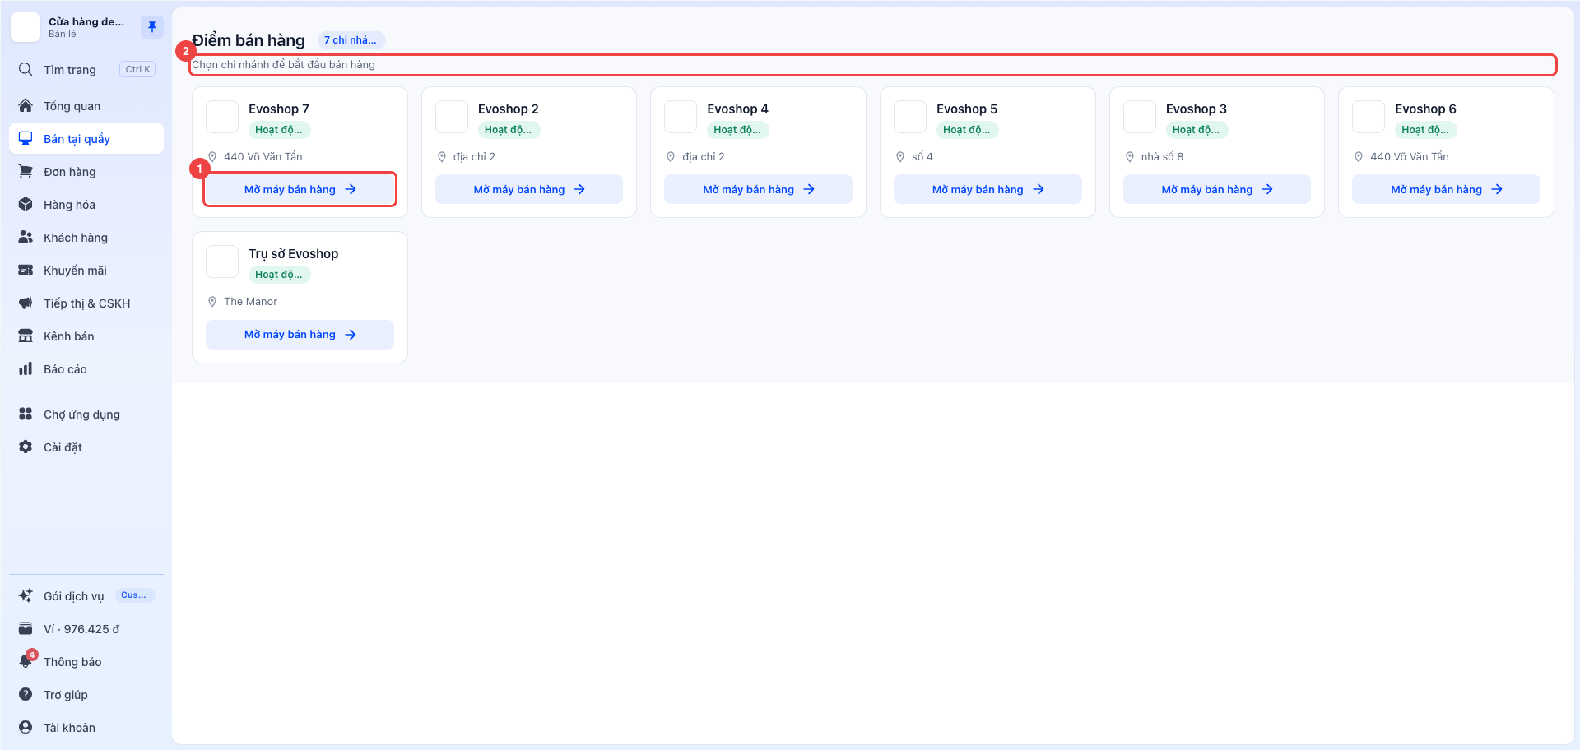Click the Ctrl K shortcut hint
1580x750 pixels.
[x=137, y=69]
